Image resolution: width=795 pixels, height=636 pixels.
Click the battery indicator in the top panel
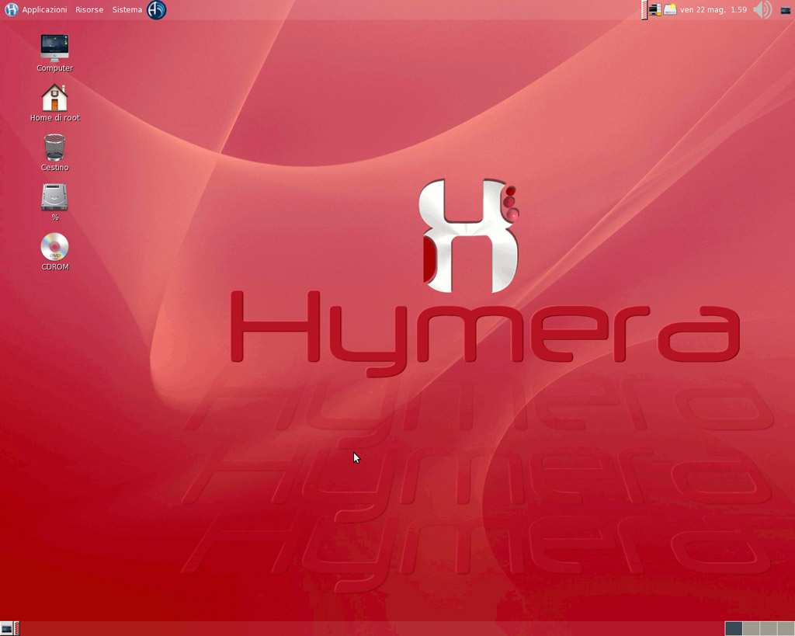tap(643, 10)
